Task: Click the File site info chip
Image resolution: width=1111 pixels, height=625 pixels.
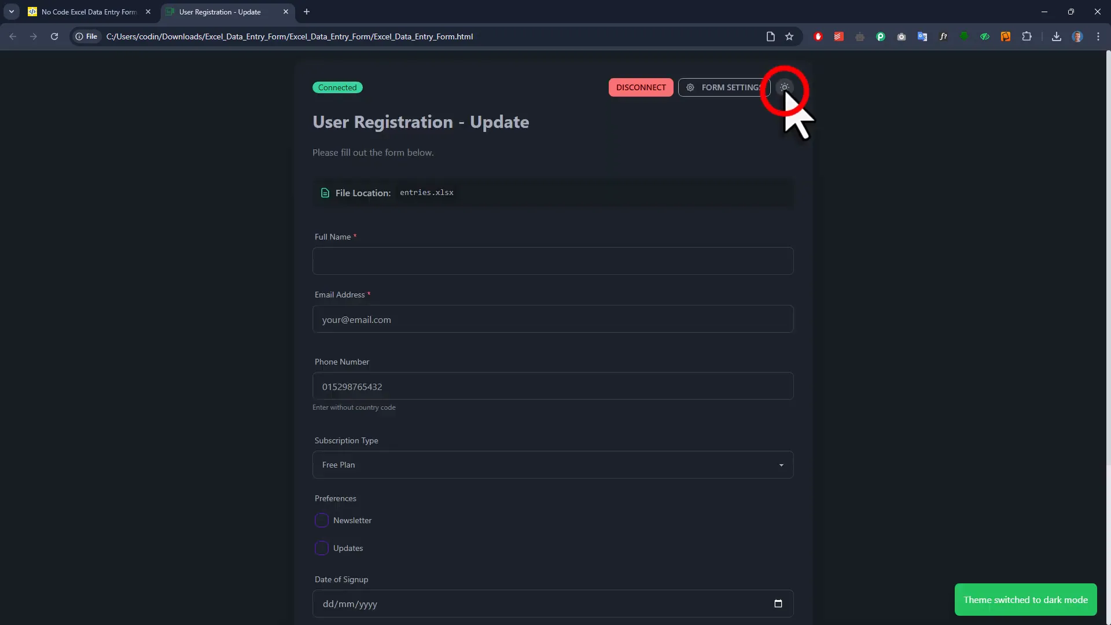Action: tap(86, 36)
